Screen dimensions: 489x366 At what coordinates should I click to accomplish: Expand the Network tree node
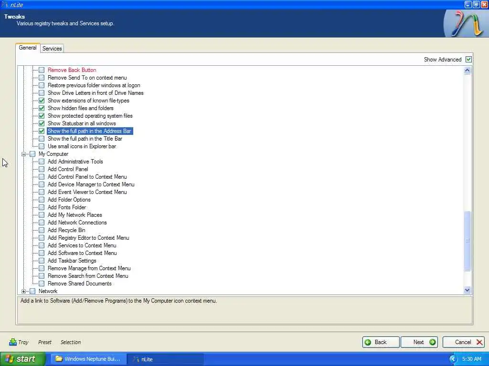click(x=23, y=291)
